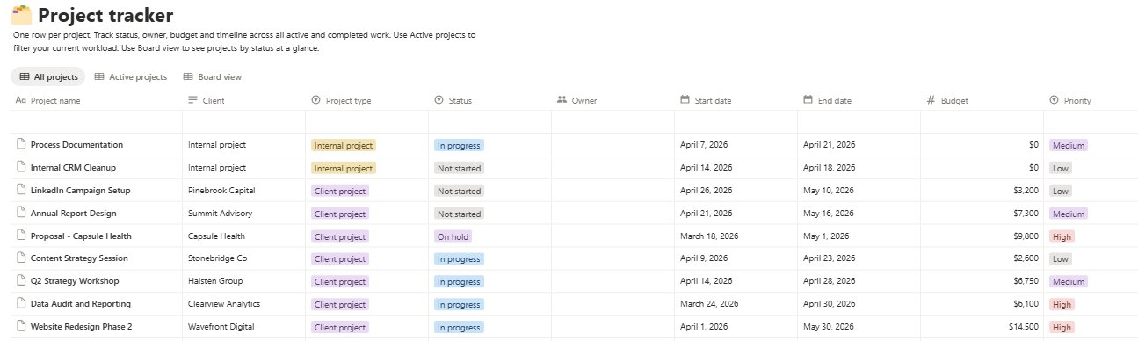Image resolution: width=1138 pixels, height=341 pixels.
Task: Click the text lines icon in Client header
Action: tap(193, 100)
